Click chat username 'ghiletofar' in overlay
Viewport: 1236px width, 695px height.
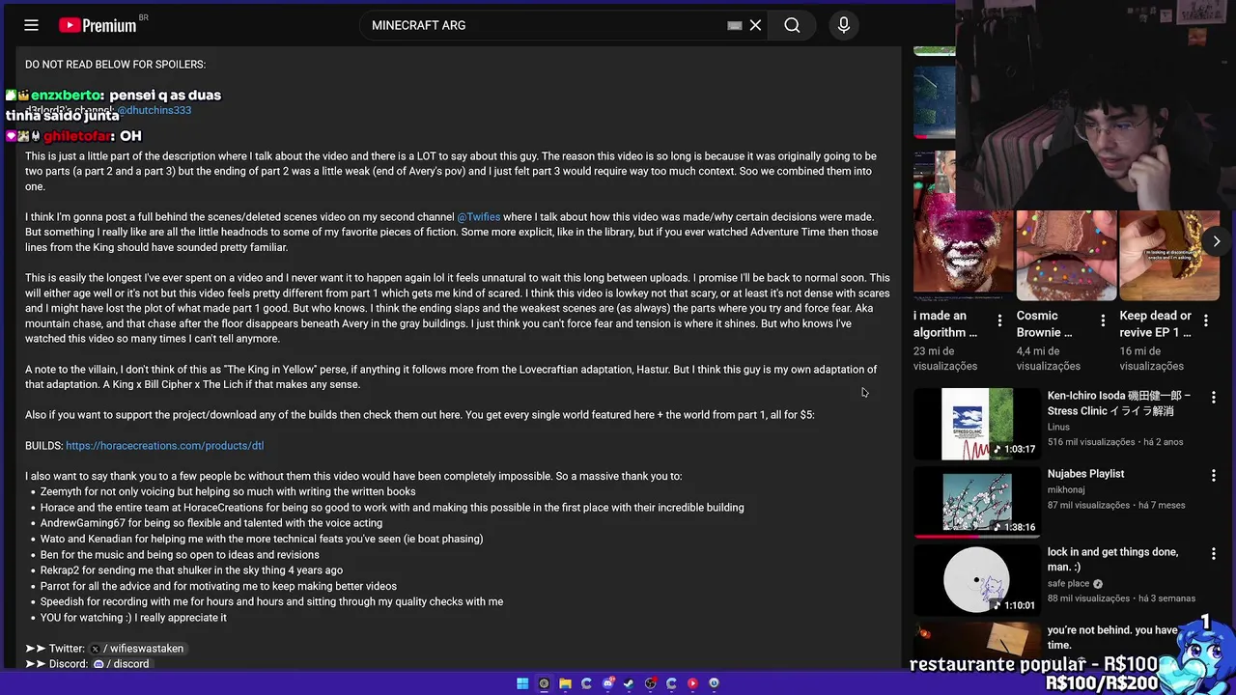(77, 136)
